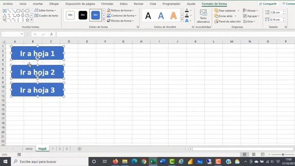Expand the shapes gallery with More arrow
This screenshot has height=166, width=295.
pyautogui.click(x=31, y=20)
